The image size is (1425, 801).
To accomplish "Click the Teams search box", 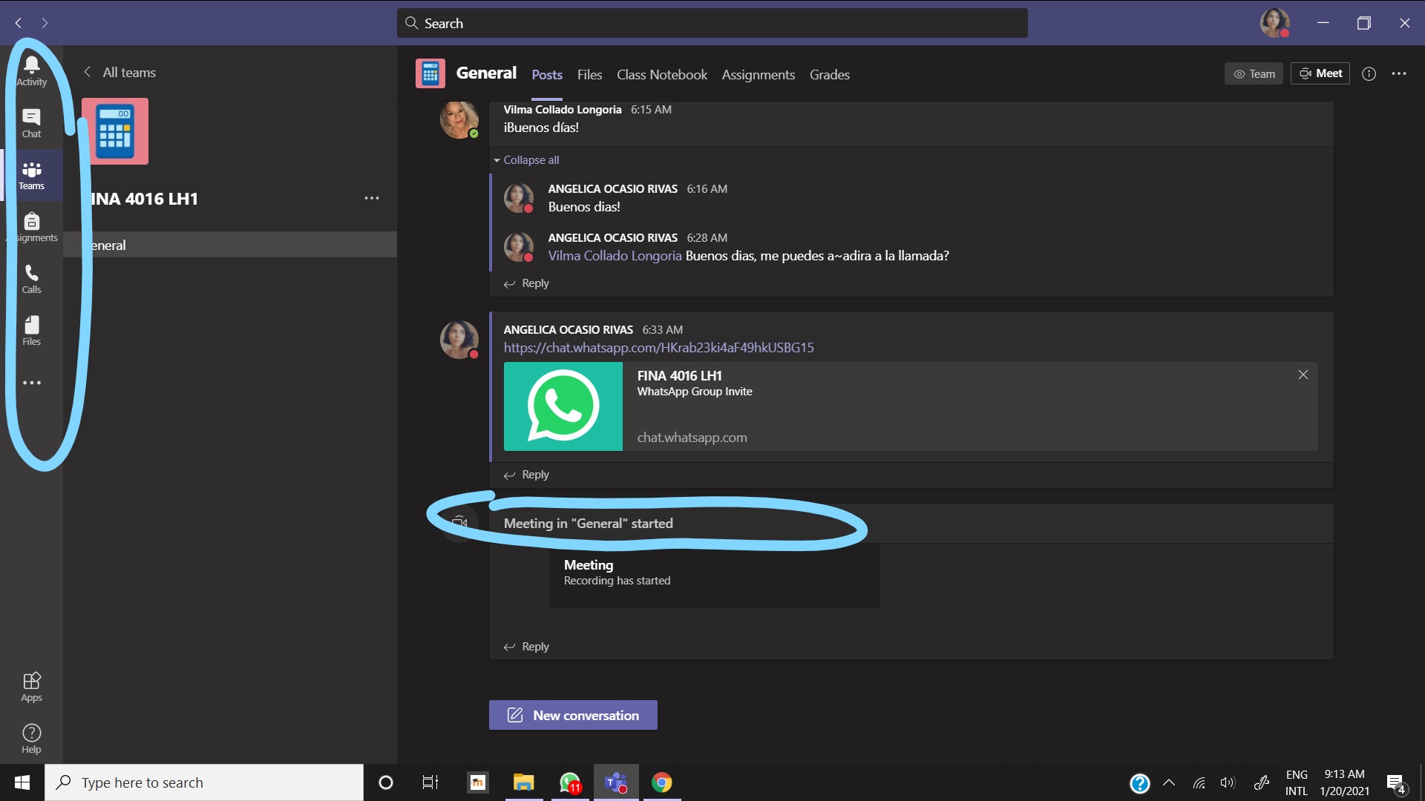I will coord(712,24).
